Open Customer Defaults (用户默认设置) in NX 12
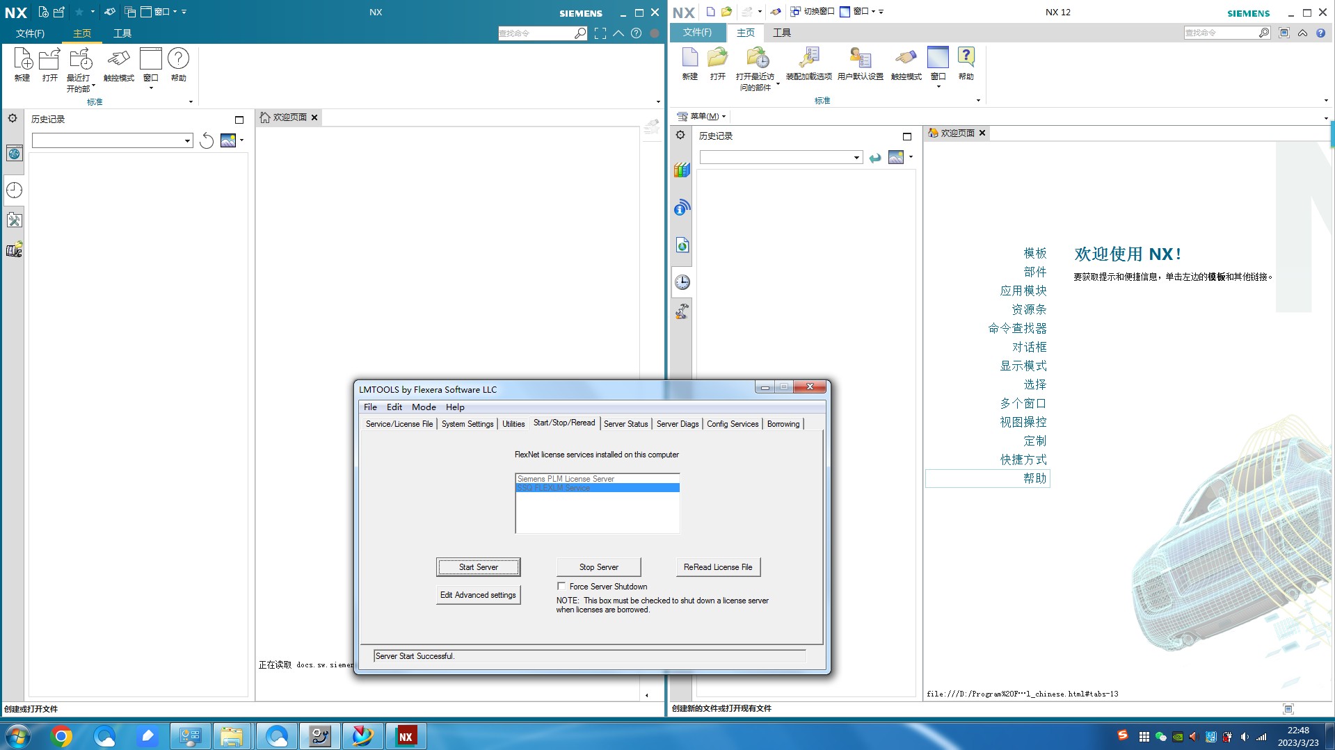The width and height of the screenshot is (1335, 750). click(x=860, y=64)
